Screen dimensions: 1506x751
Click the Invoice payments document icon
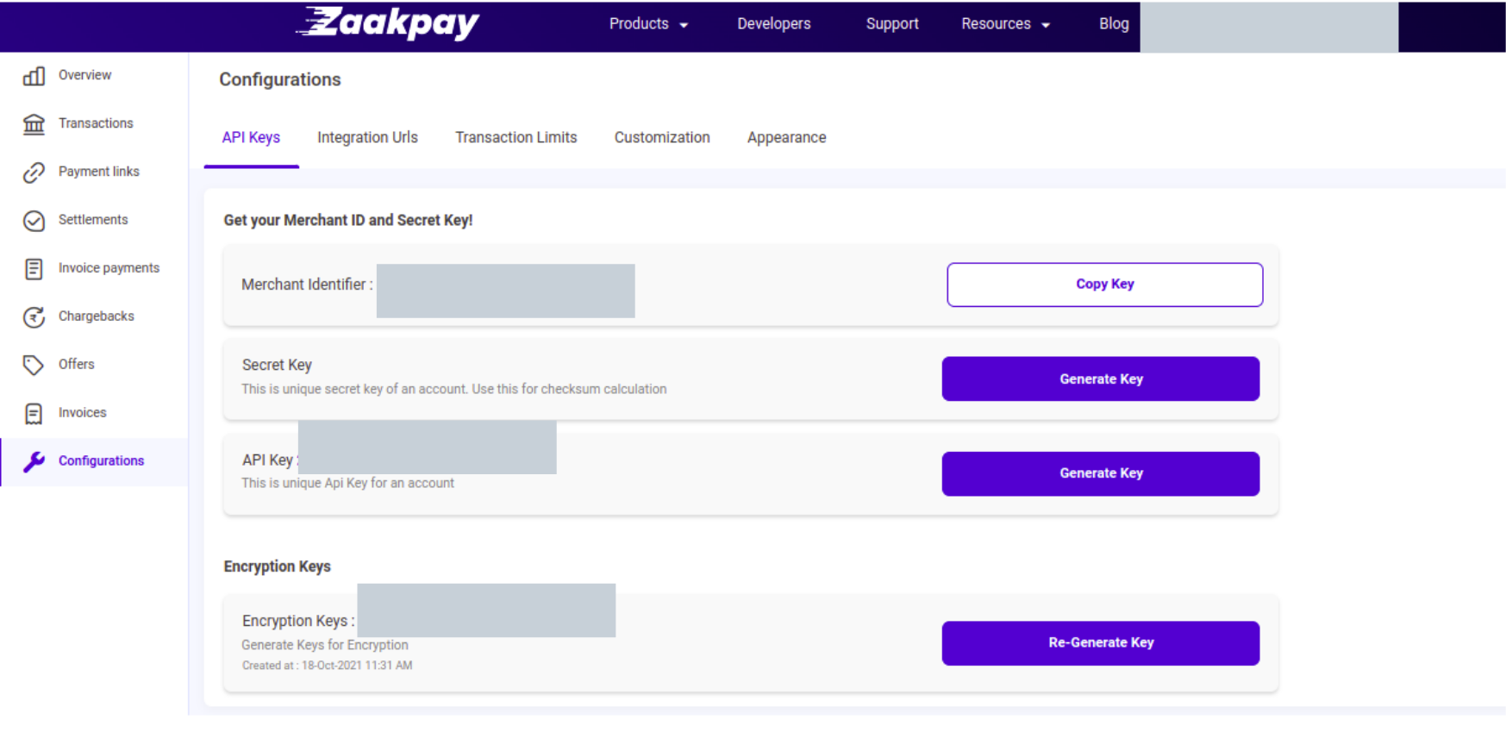click(34, 269)
